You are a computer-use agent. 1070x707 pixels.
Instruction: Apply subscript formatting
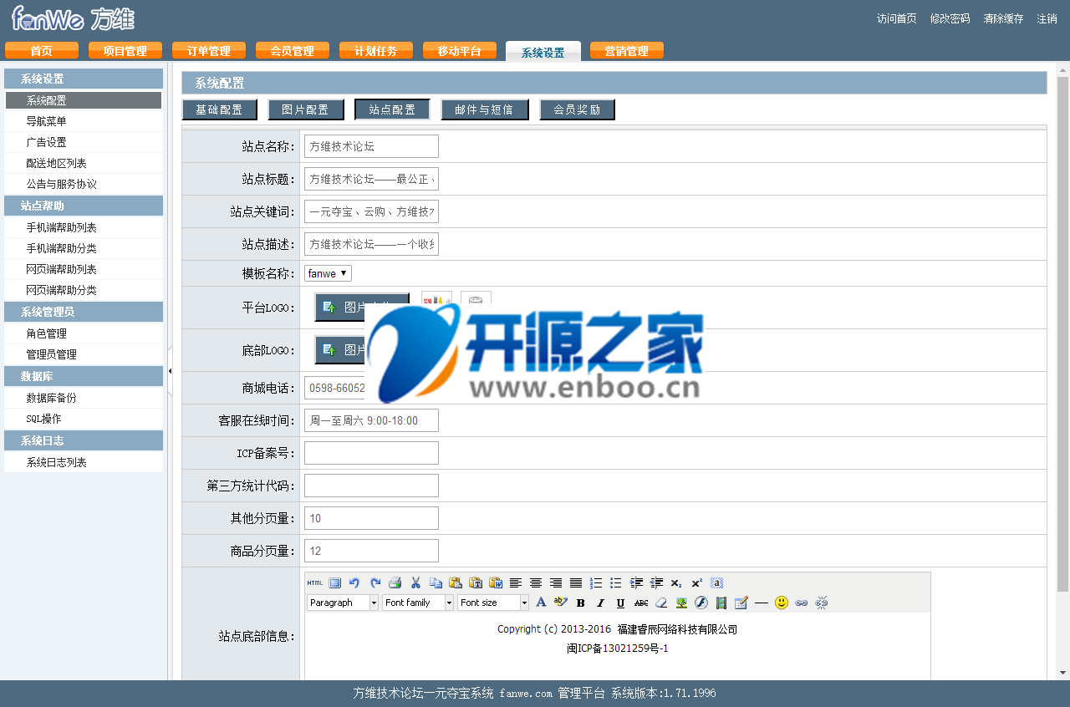pyautogui.click(x=676, y=582)
